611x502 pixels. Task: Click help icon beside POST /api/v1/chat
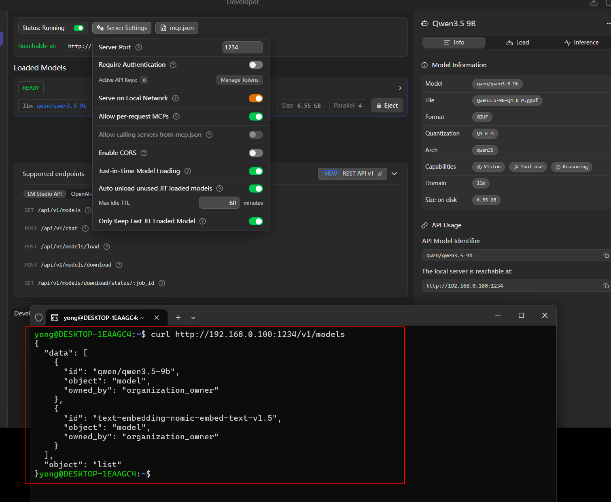coord(85,229)
